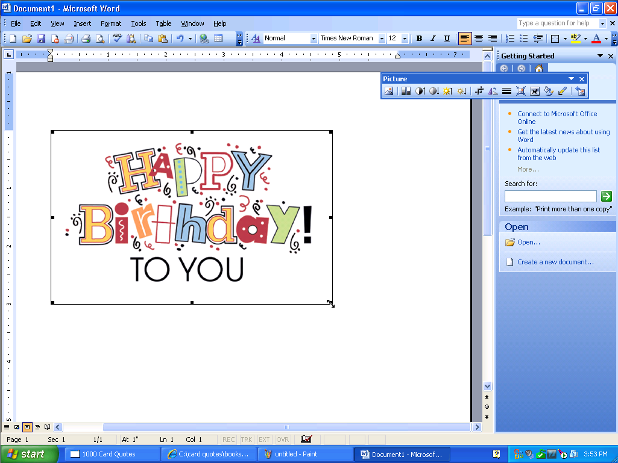
Task: Open the Table menu
Action: (x=163, y=23)
